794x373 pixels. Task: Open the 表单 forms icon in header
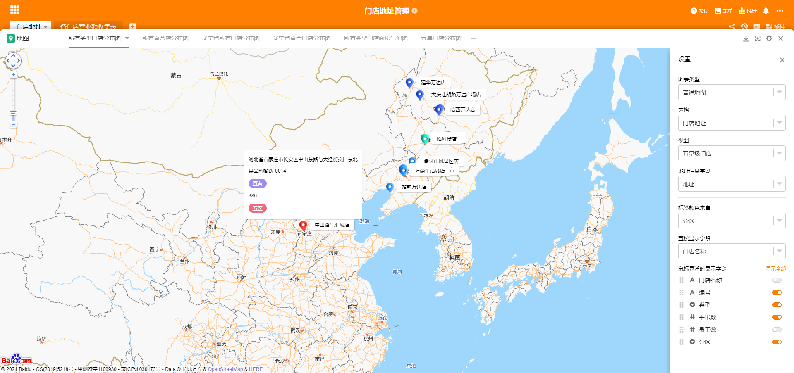click(x=723, y=11)
